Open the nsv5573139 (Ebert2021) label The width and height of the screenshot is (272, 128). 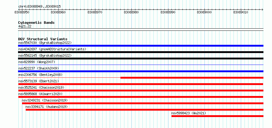tap(39, 81)
